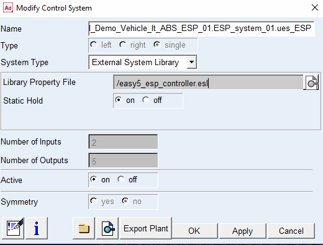323x245 pixels.
Task: Open the blue information icon
Action: coord(37,228)
